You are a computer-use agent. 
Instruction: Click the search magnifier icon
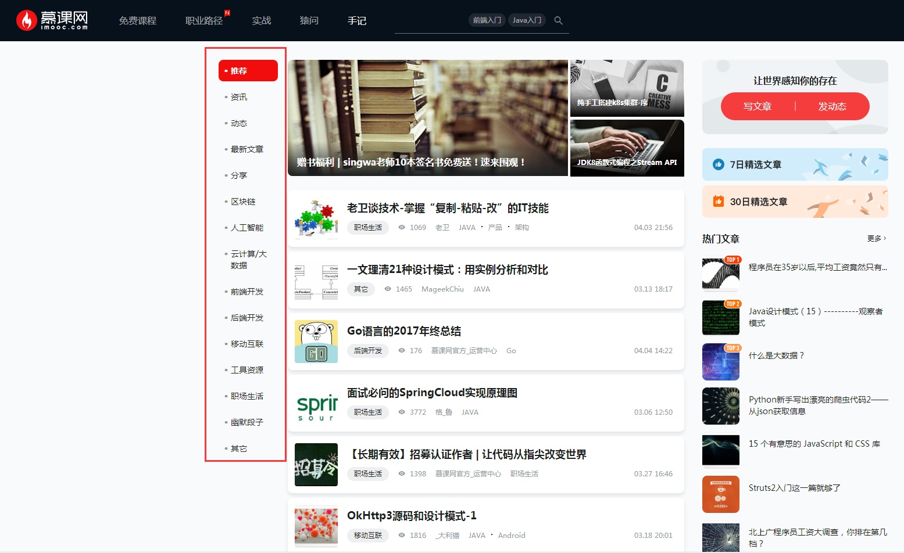tap(558, 20)
